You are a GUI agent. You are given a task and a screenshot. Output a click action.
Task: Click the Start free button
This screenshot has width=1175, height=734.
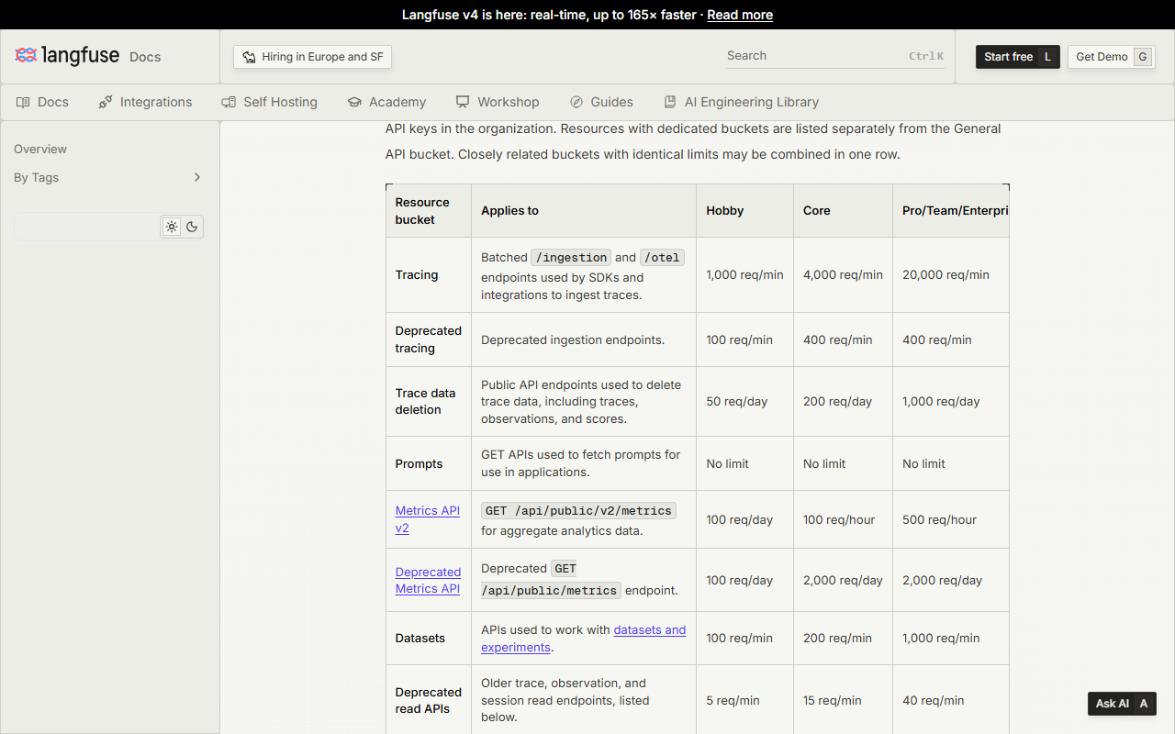[x=1018, y=57]
